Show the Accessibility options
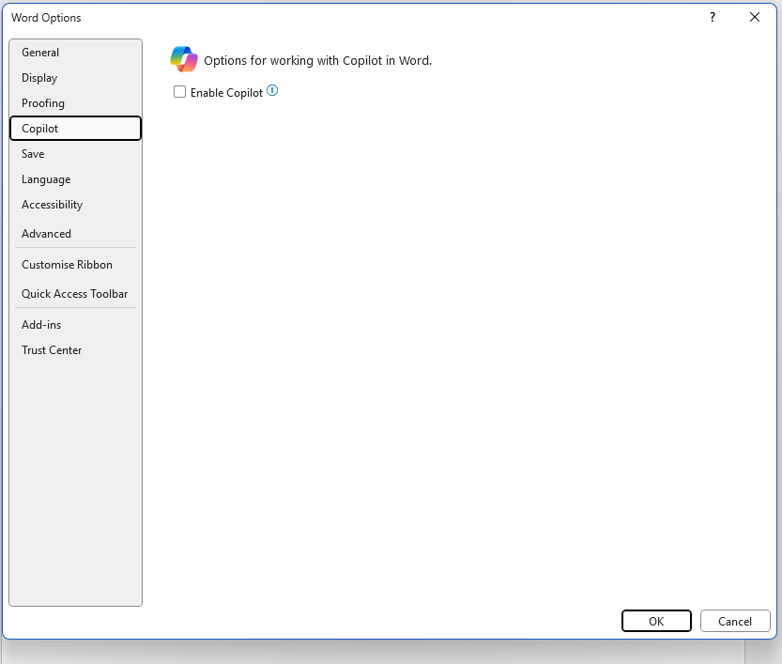Screen dimensions: 782x664 (76, 205)
